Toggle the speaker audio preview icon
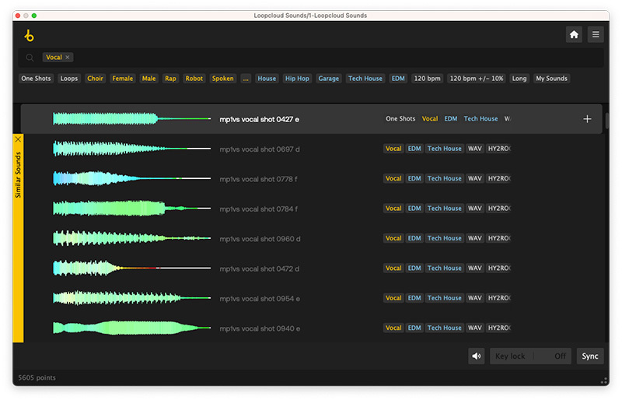Viewport: 622px width, 400px height. (x=476, y=356)
